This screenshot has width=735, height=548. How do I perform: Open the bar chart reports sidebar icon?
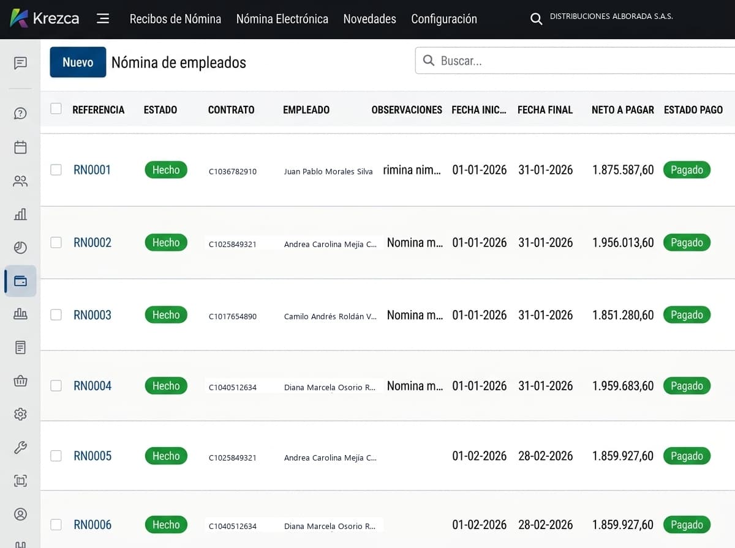[x=20, y=214]
